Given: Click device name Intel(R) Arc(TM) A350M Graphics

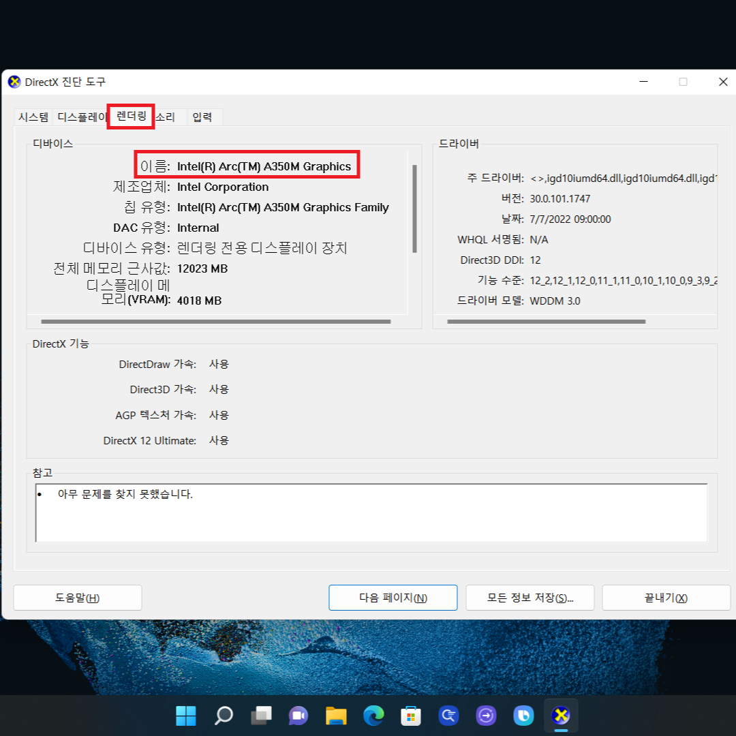Looking at the screenshot, I should pyautogui.click(x=264, y=167).
